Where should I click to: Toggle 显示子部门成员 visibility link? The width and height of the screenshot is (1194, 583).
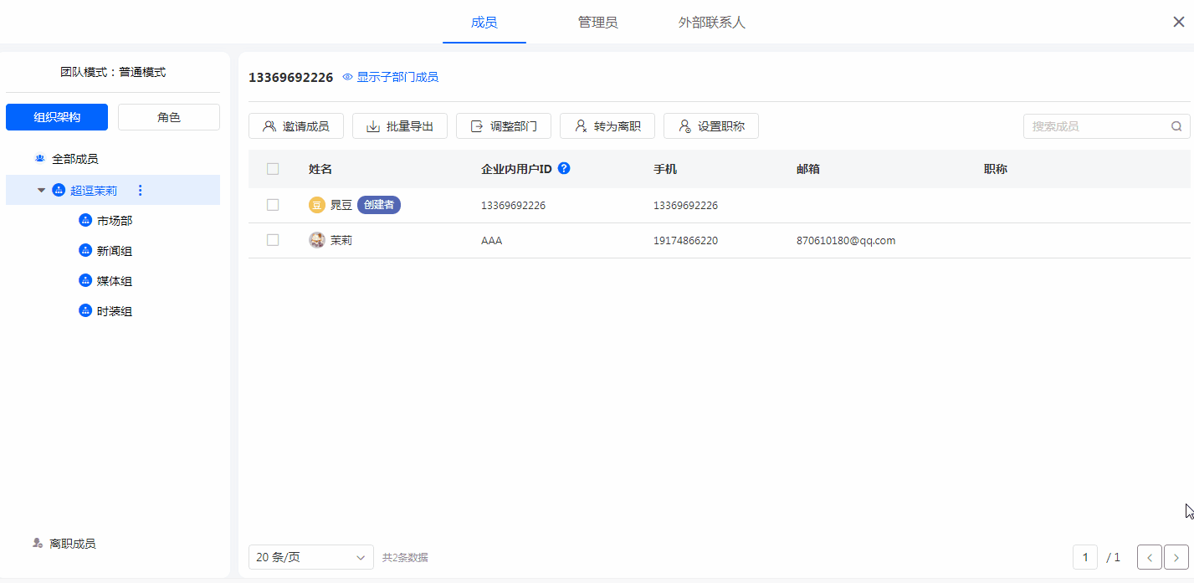(x=391, y=77)
